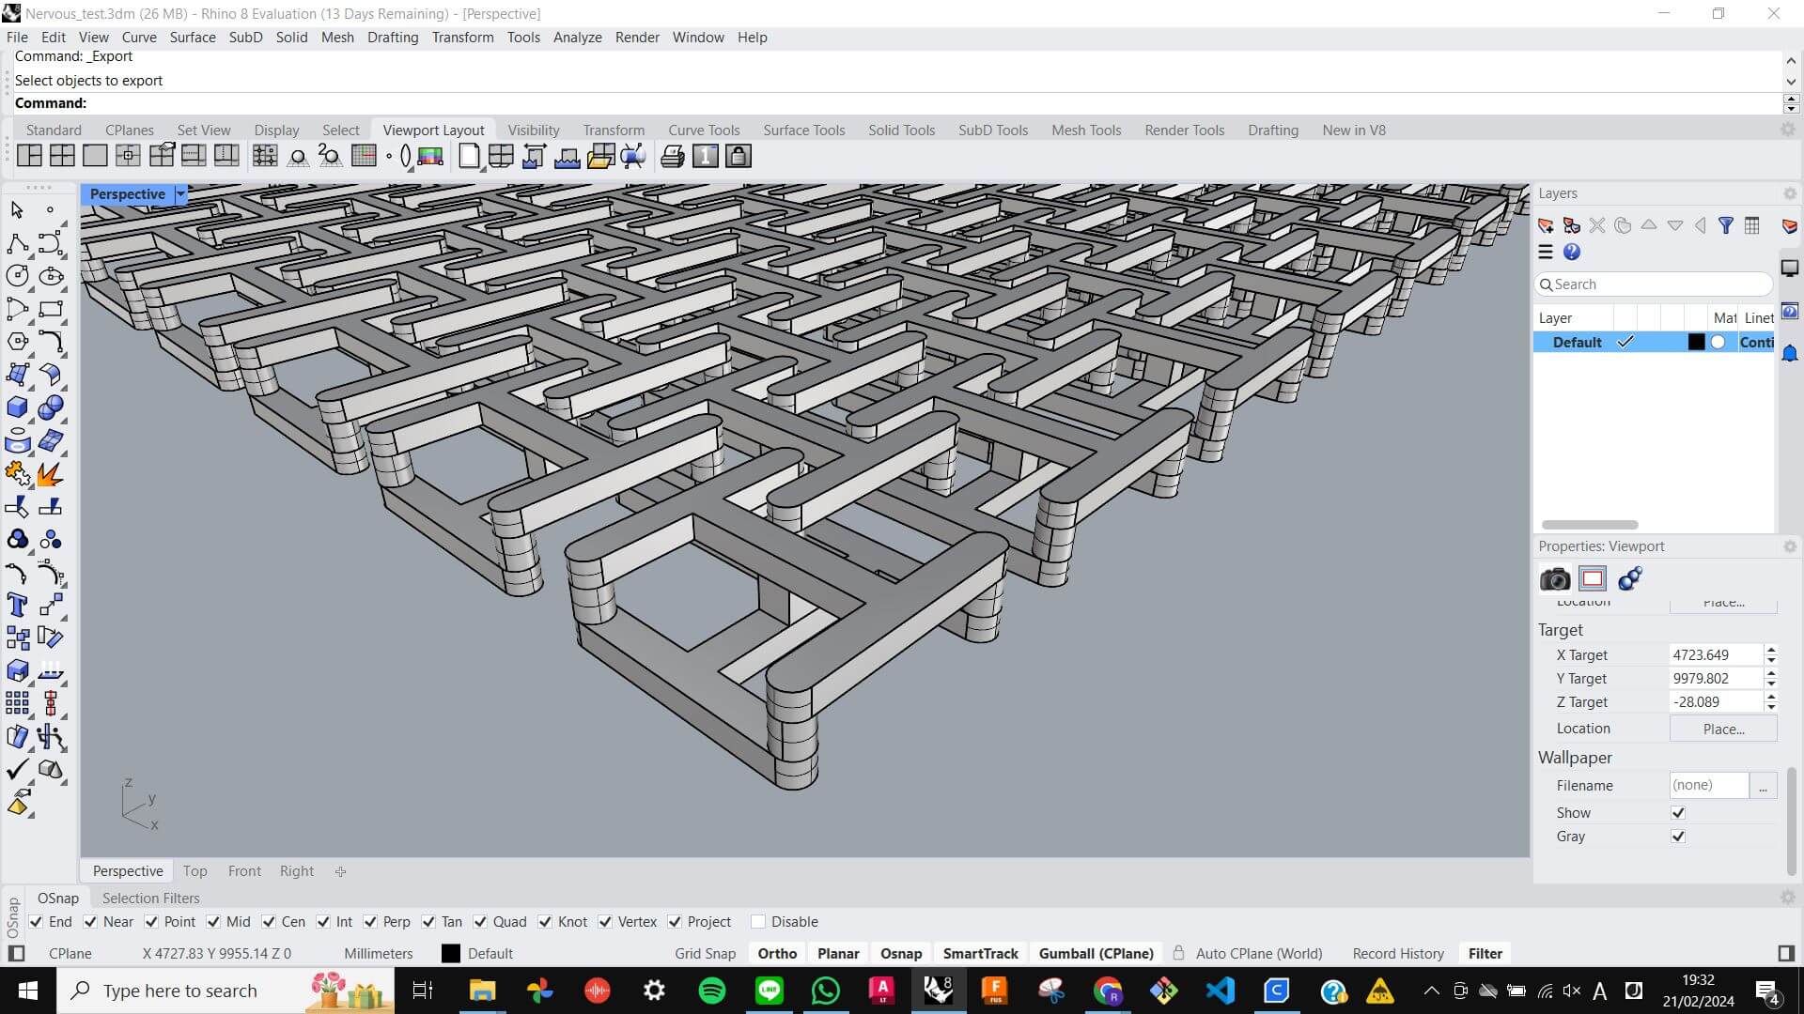
Task: Switch to the Mesh Tools toolbar tab
Action: 1086,131
